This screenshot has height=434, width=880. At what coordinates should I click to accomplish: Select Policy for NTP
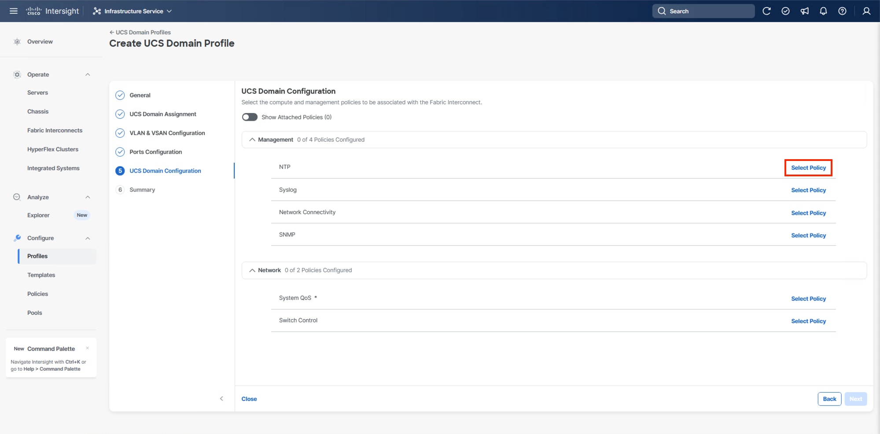click(808, 168)
